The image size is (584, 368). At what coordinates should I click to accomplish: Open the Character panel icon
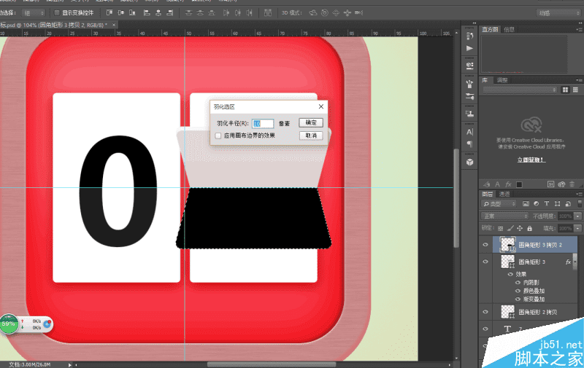point(469,132)
